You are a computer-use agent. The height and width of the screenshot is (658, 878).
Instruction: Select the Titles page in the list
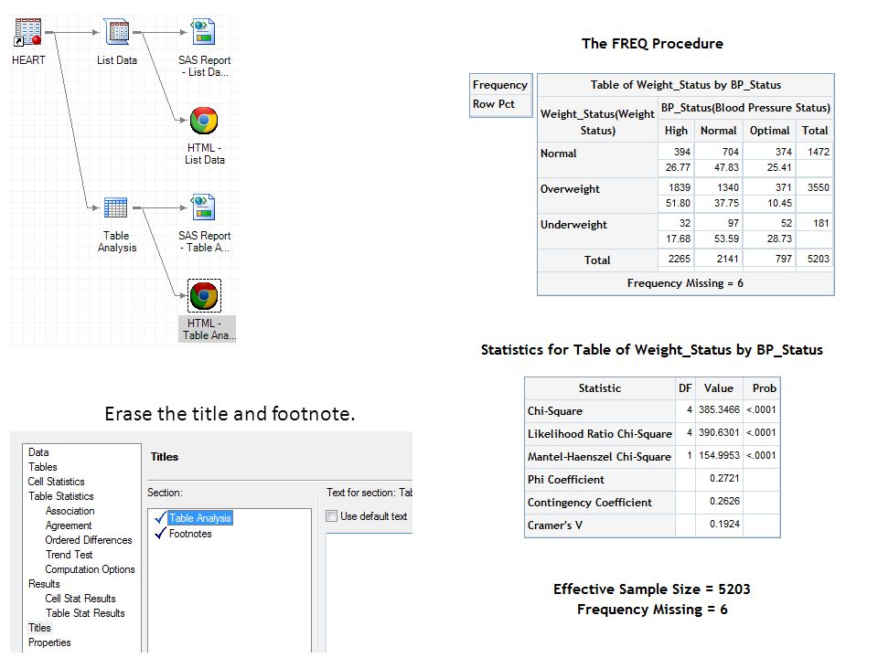point(39,627)
